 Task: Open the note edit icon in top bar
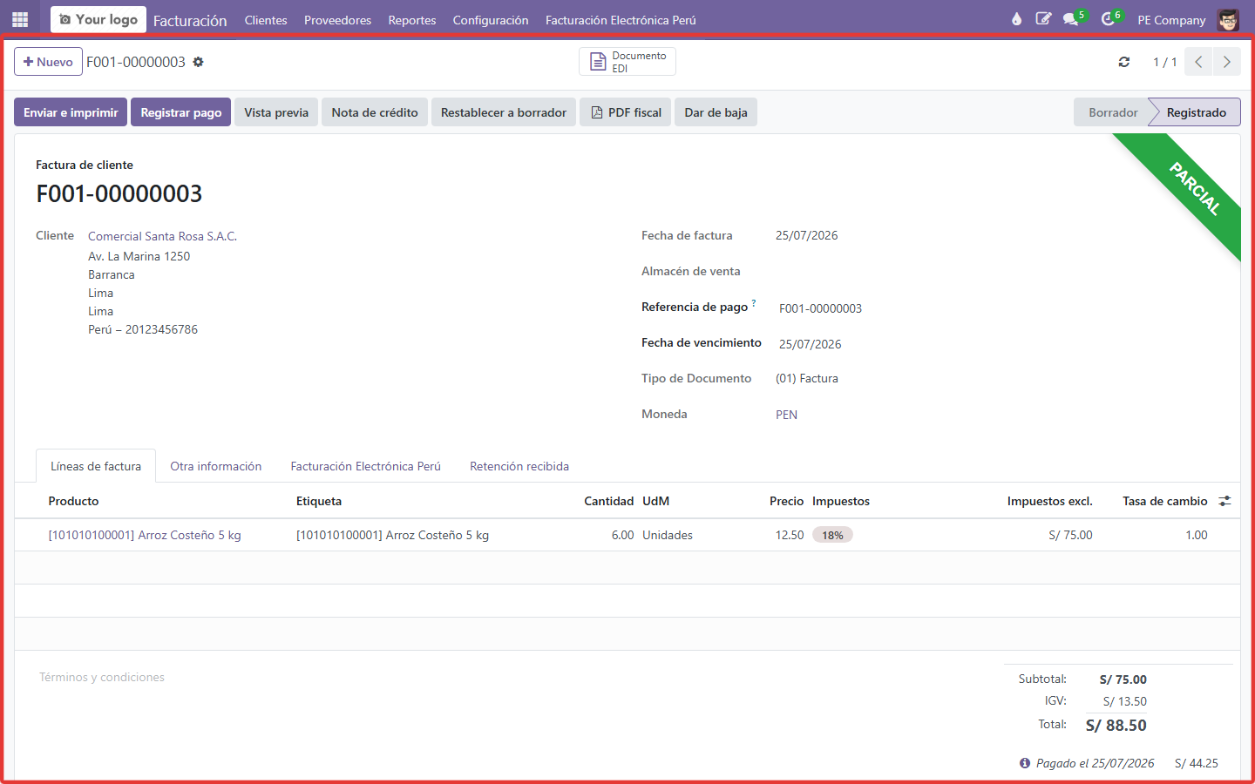coord(1043,19)
